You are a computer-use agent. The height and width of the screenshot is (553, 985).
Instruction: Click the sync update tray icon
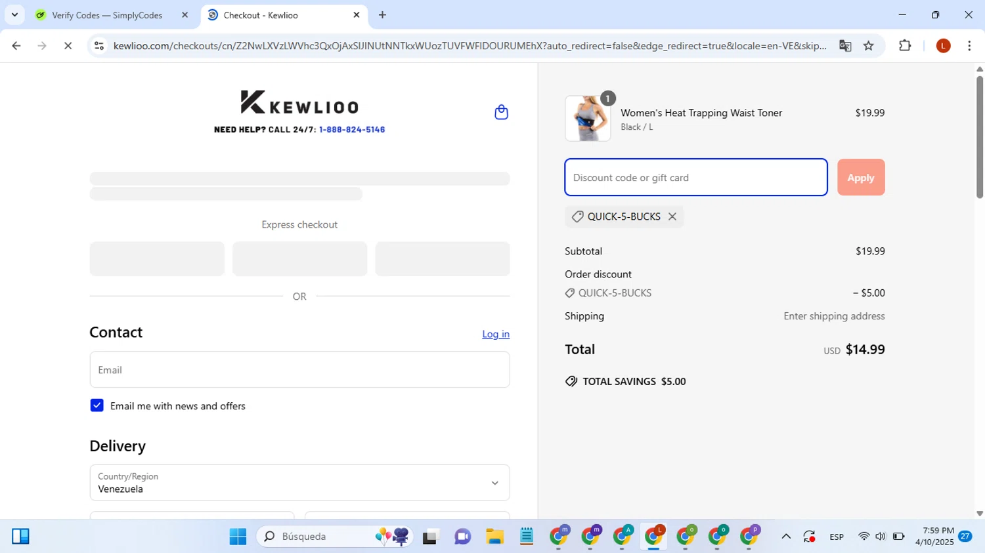coord(809,537)
